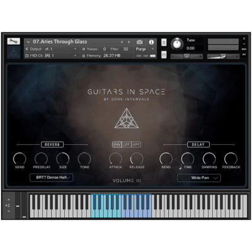The image size is (252, 252).
Task: Click the Max voices value 32
Action: pos(125,49)
